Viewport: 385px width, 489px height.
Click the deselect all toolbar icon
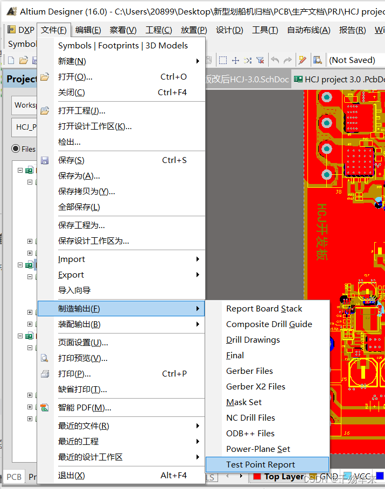tap(248, 60)
